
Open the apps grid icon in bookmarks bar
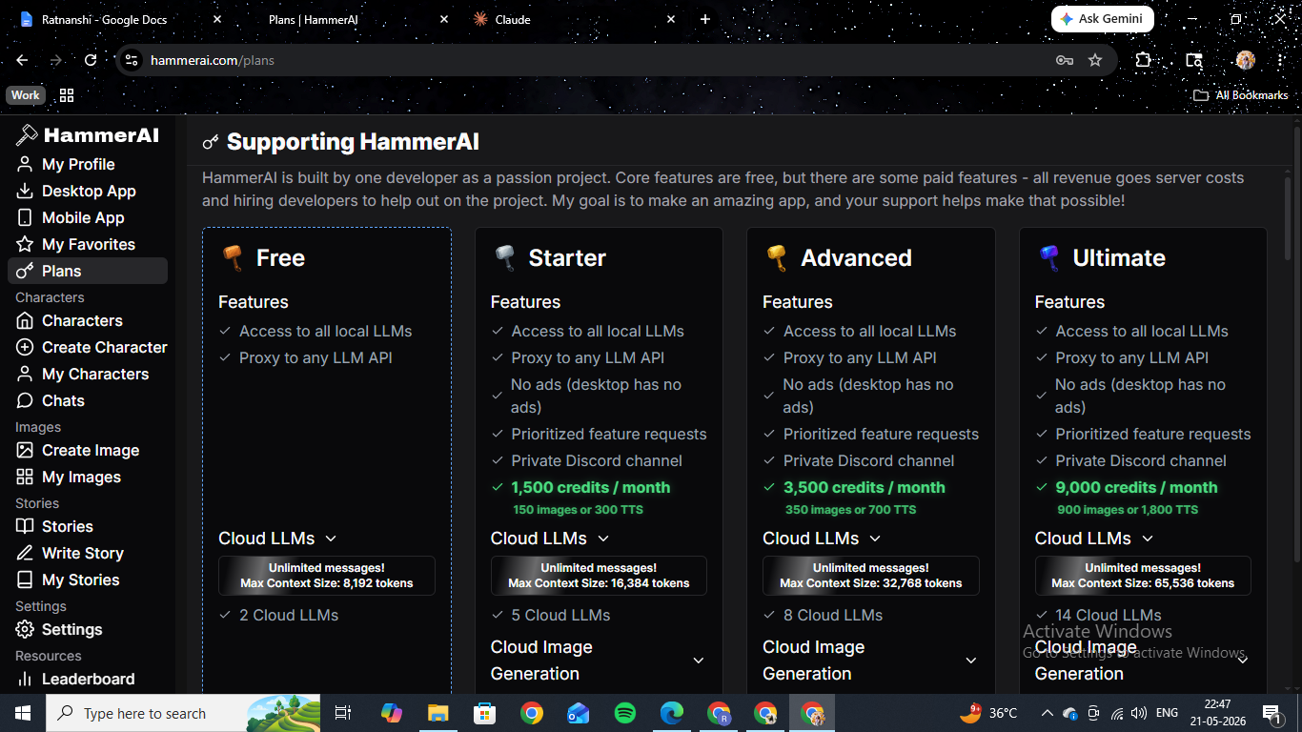click(x=67, y=95)
